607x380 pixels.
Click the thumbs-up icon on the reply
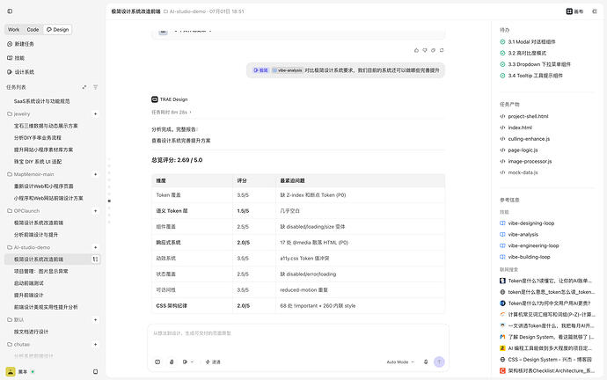point(416,50)
